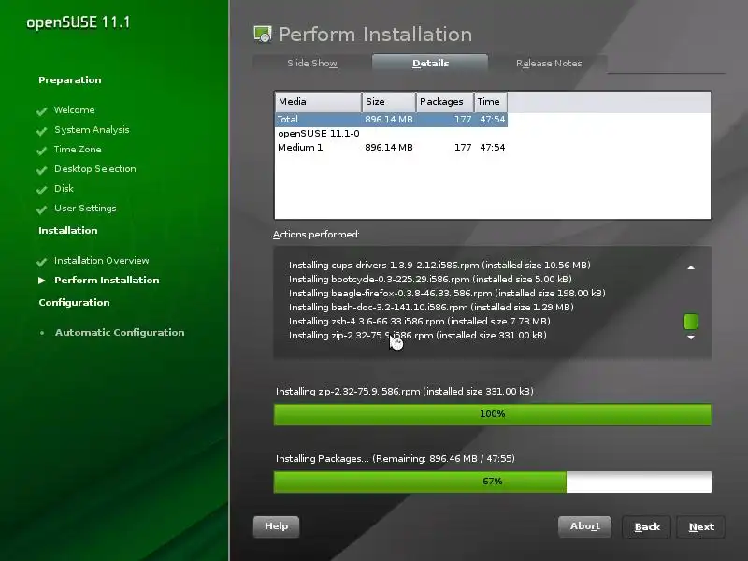Click the Actions performed label
Image resolution: width=748 pixels, height=561 pixels.
(x=316, y=235)
